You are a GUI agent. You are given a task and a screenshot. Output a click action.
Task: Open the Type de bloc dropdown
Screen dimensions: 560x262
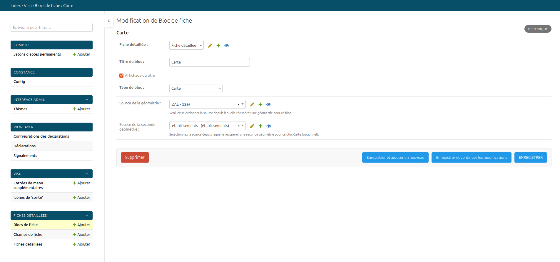point(196,89)
